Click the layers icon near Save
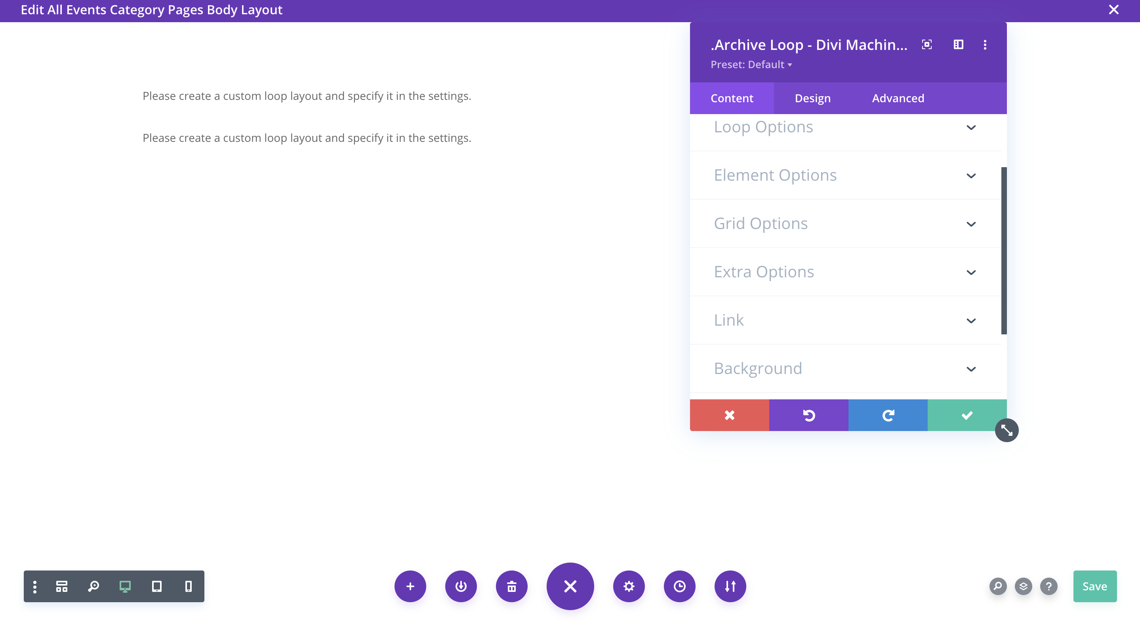 click(1023, 586)
